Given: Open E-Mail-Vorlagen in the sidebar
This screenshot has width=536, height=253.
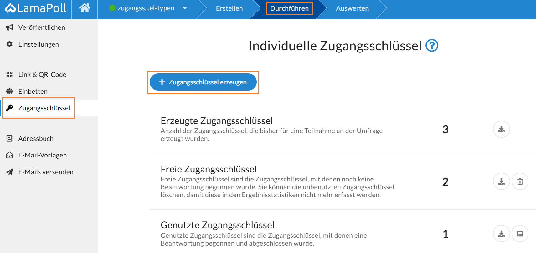Looking at the screenshot, I should click(x=42, y=155).
